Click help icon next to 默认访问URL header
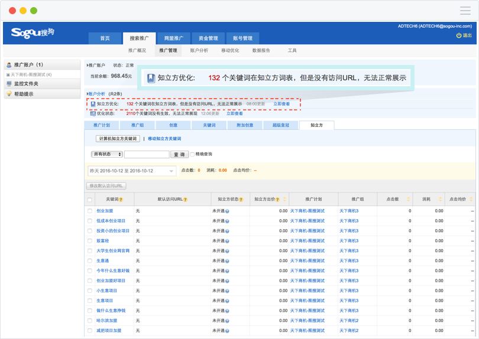This screenshot has width=479, height=339. [x=185, y=200]
